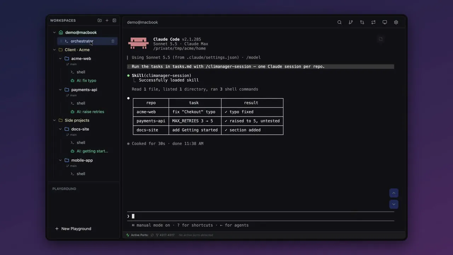Open the shell under mobile-app

tap(81, 174)
